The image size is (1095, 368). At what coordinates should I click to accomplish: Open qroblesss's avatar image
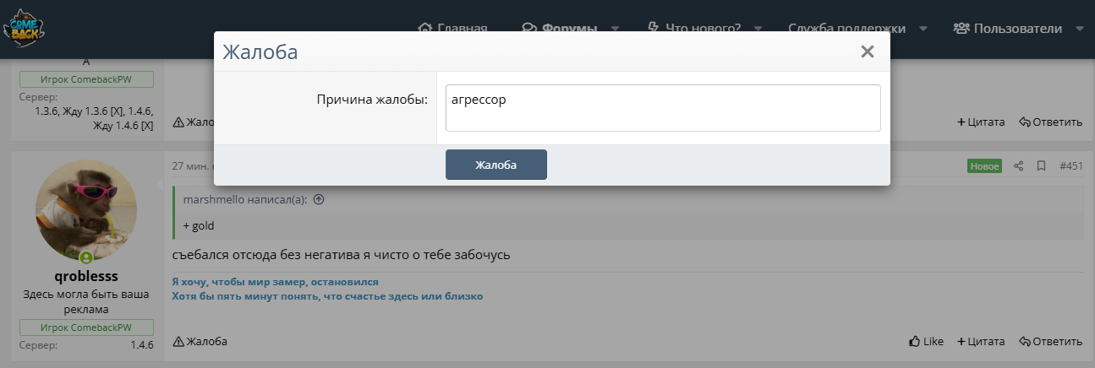click(86, 211)
